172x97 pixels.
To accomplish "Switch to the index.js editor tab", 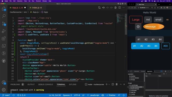I will point(36,8).
